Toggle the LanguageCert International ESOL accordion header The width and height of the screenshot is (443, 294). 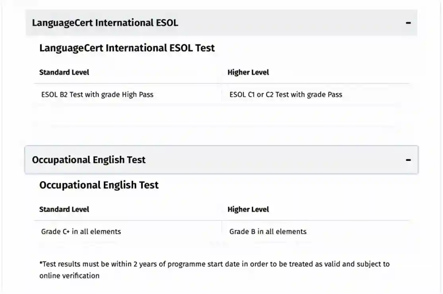105,23
